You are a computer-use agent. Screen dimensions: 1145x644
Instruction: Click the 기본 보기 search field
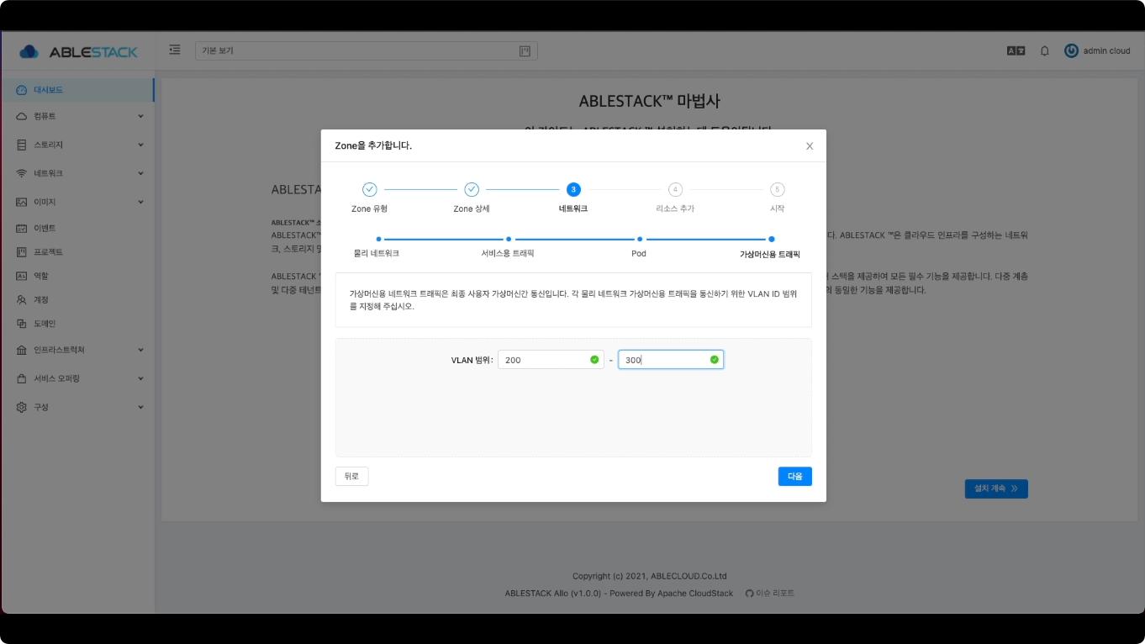367,51
